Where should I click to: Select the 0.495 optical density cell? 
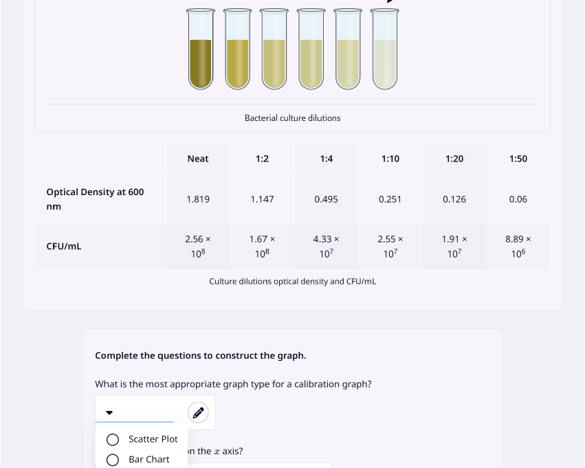pyautogui.click(x=326, y=199)
